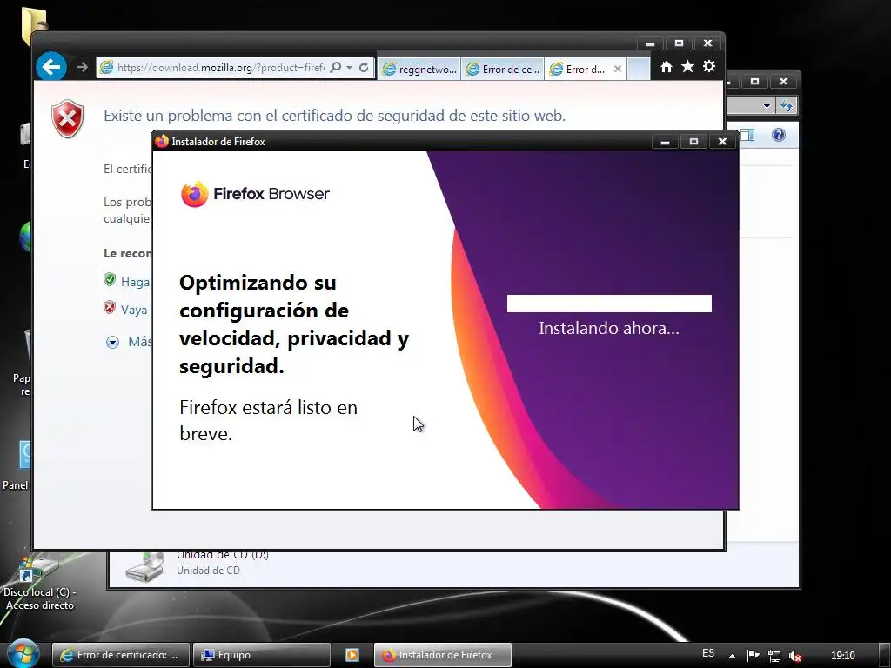
Task: Open the address dropdown in Equipo window
Action: pos(767,105)
